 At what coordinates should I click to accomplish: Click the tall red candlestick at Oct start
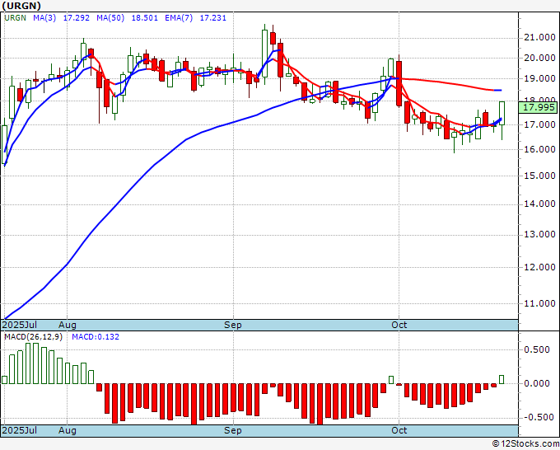399,83
